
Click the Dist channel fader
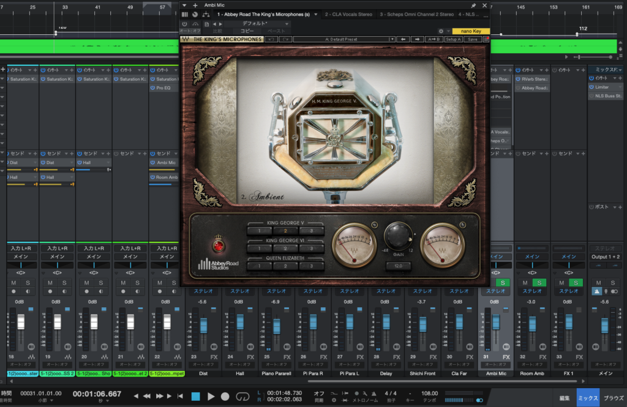tap(203, 325)
